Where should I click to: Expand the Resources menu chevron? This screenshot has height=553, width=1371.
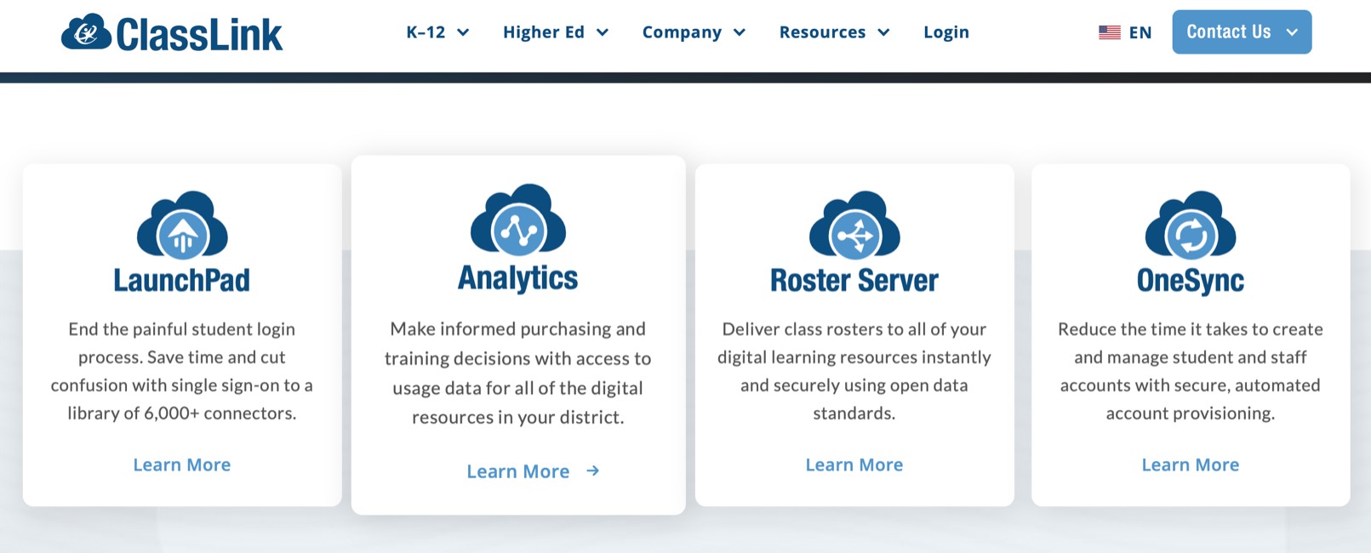(883, 32)
